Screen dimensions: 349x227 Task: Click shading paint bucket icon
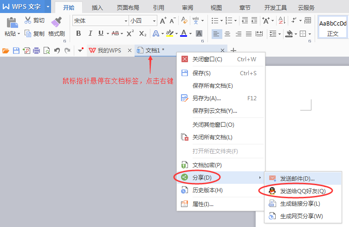[289, 34]
